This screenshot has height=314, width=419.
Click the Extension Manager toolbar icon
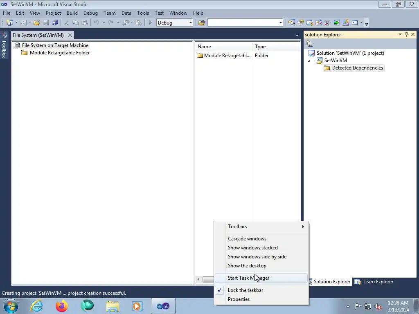tap(345, 23)
